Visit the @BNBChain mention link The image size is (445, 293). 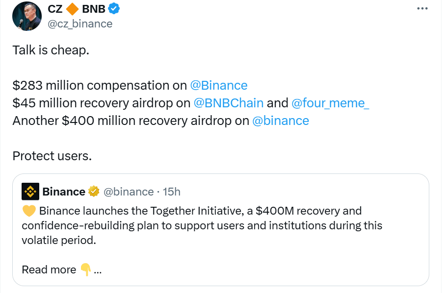click(229, 103)
